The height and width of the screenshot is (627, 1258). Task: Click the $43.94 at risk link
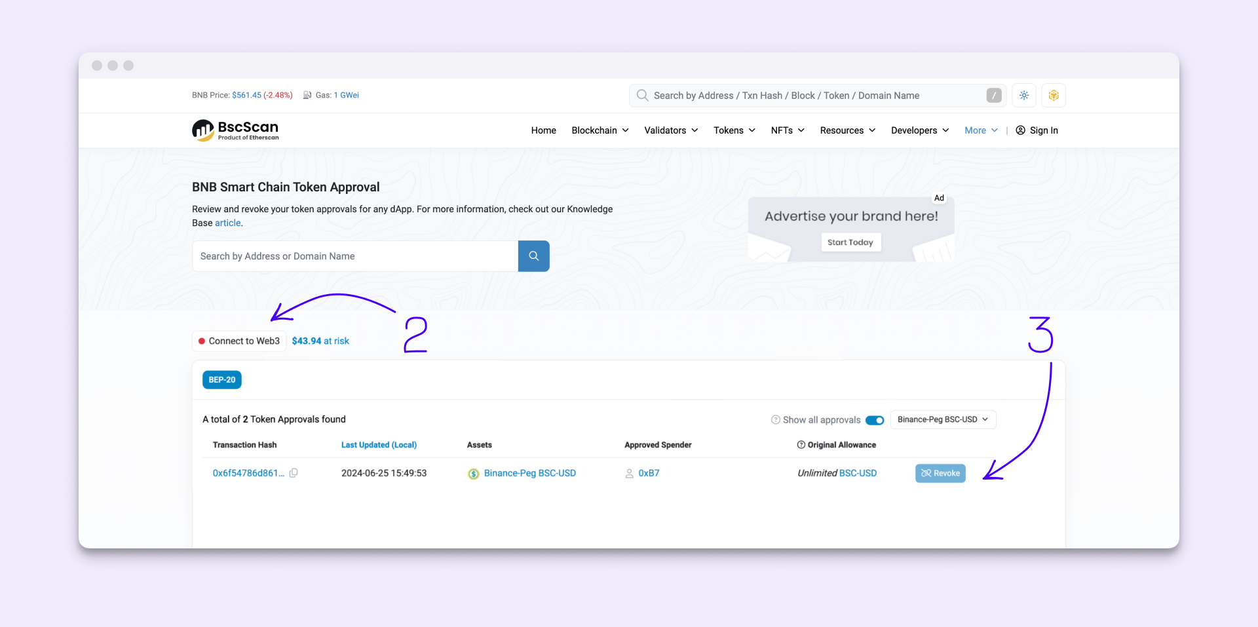tap(320, 341)
